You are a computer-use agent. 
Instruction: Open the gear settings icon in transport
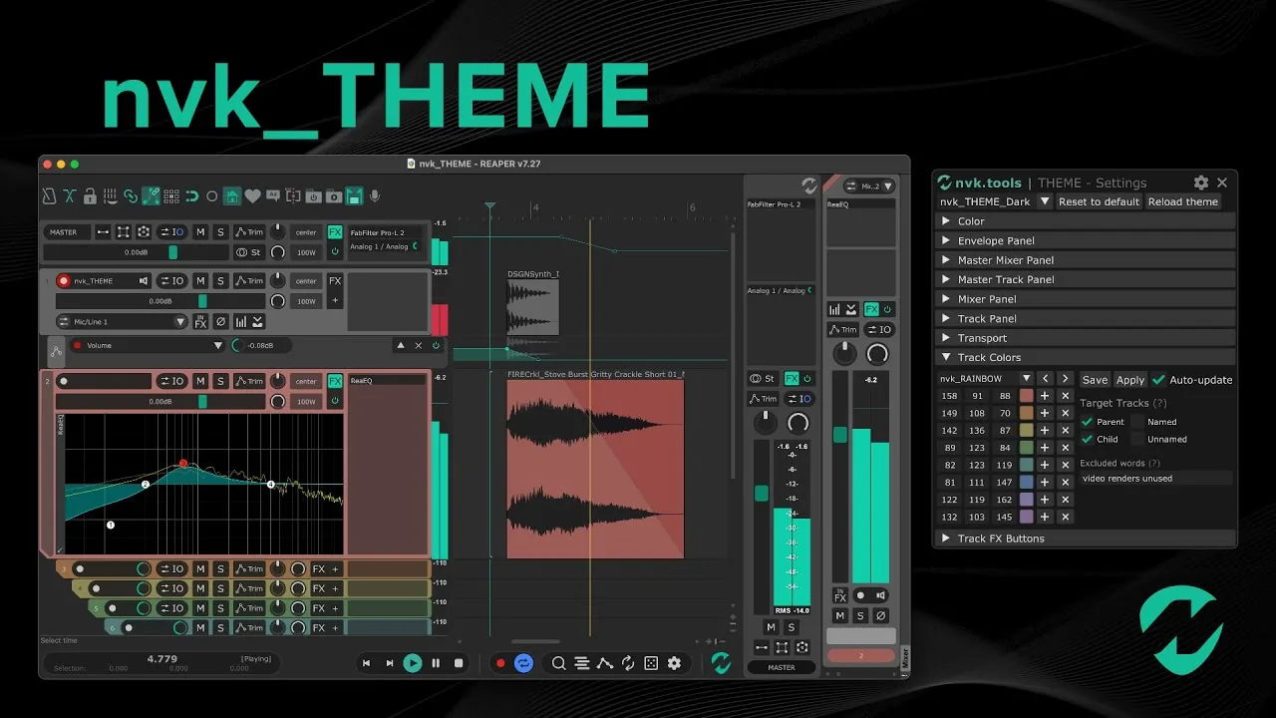coord(674,663)
